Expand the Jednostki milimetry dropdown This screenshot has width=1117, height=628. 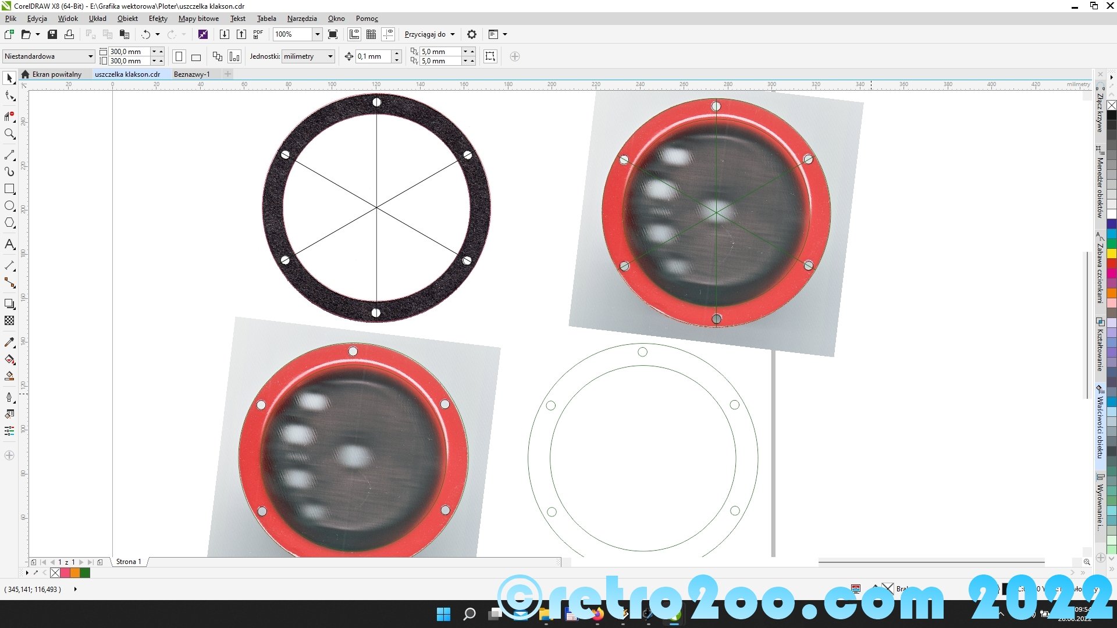[330, 56]
